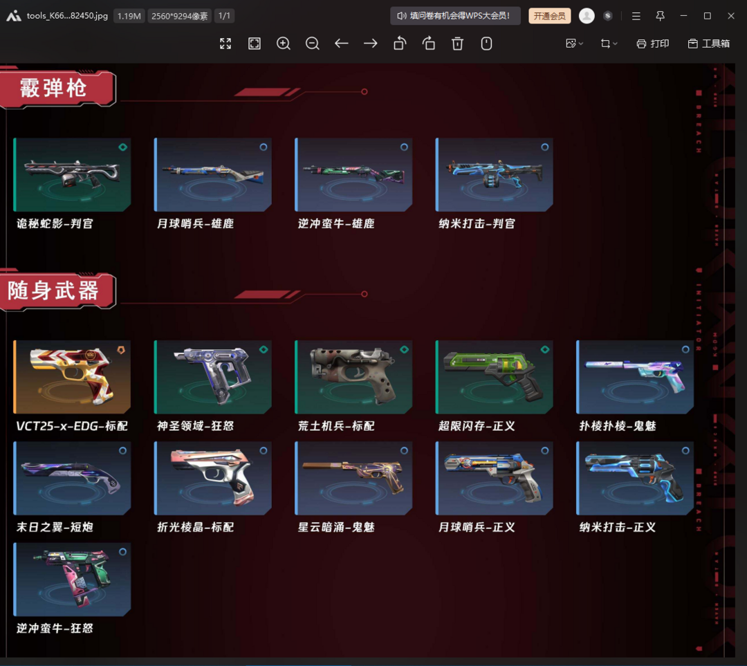
Task: Click the 末日之翼-短炮 pistol card
Action: coord(72,479)
